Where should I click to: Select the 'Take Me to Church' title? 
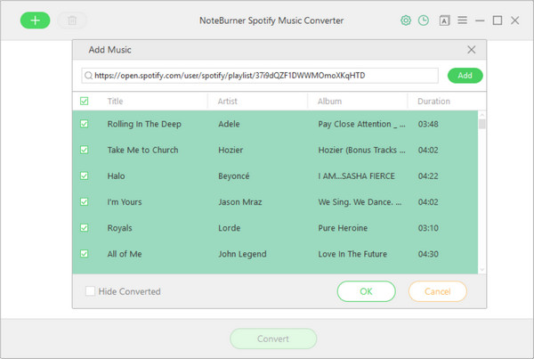click(142, 150)
